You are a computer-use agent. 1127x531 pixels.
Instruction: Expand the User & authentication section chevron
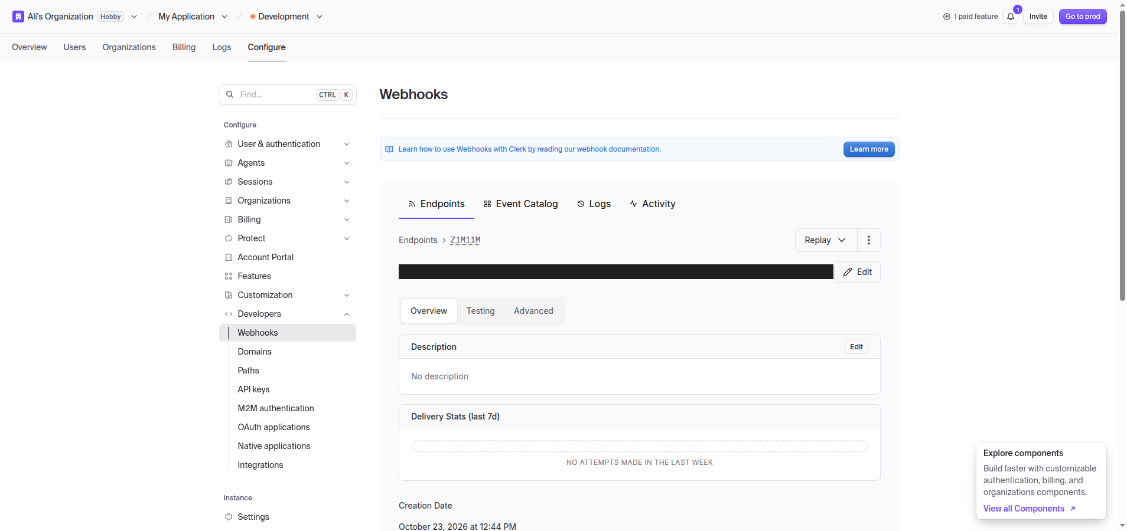(347, 144)
